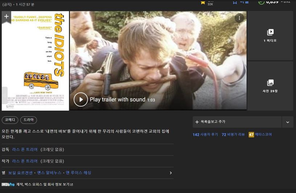Open actor 보딜 요르겐센 link
The width and height of the screenshot is (296, 193).
tap(20, 173)
